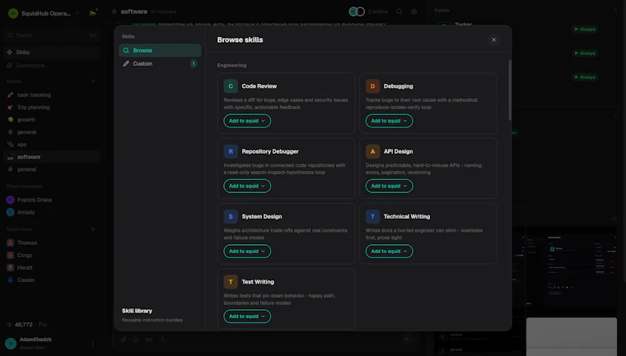
Task: Select the Browse tab in Skills panel
Action: [x=160, y=51]
